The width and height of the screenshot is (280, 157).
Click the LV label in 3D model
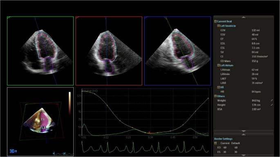pyautogui.click(x=43, y=119)
